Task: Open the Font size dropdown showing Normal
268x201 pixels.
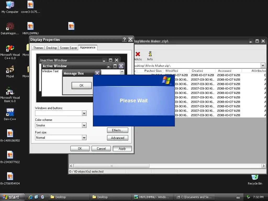Action: pyautogui.click(x=84, y=138)
